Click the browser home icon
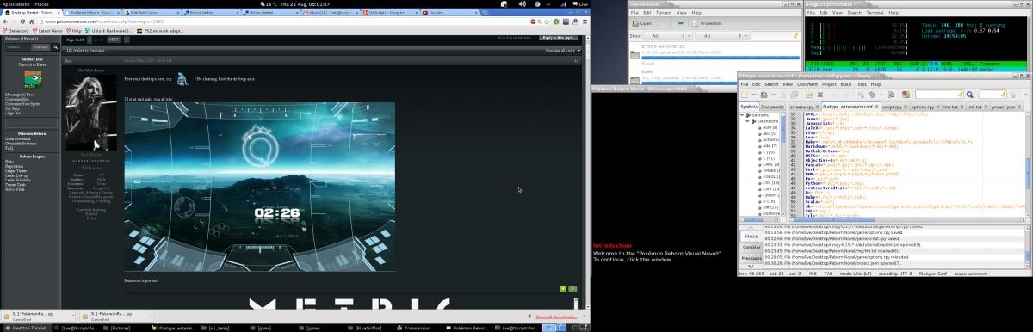 32,22
